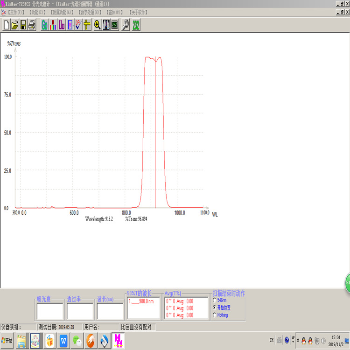Click the New file icon
Image resolution: width=350 pixels, height=350 pixels.
7,25
